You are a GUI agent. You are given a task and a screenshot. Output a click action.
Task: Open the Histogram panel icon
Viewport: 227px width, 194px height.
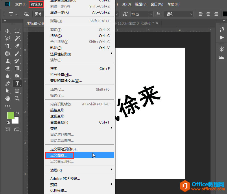222,57
